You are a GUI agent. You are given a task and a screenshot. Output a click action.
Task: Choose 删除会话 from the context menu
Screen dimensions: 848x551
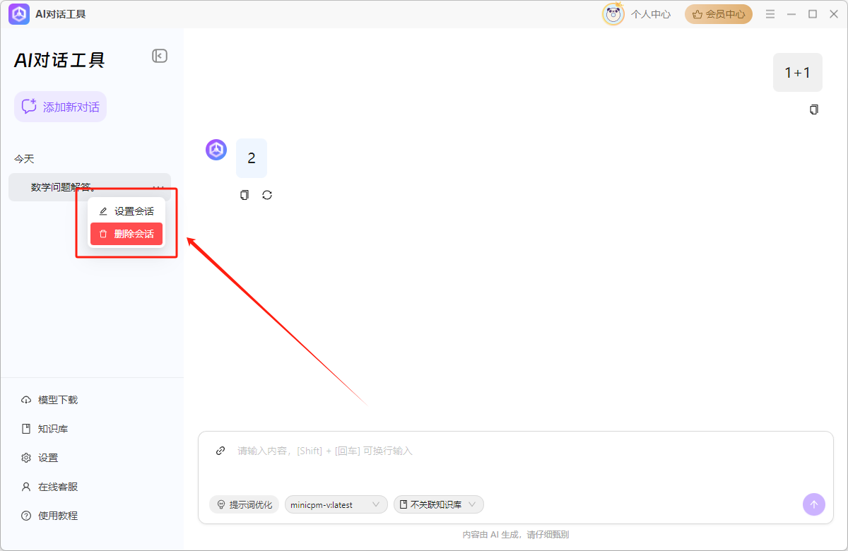[126, 234]
